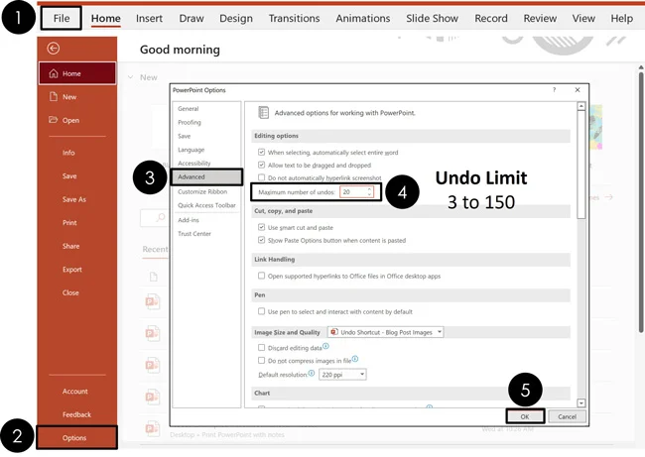Close the PowerPoint Options dialog
This screenshot has height=457, width=645.
pyautogui.click(x=578, y=89)
